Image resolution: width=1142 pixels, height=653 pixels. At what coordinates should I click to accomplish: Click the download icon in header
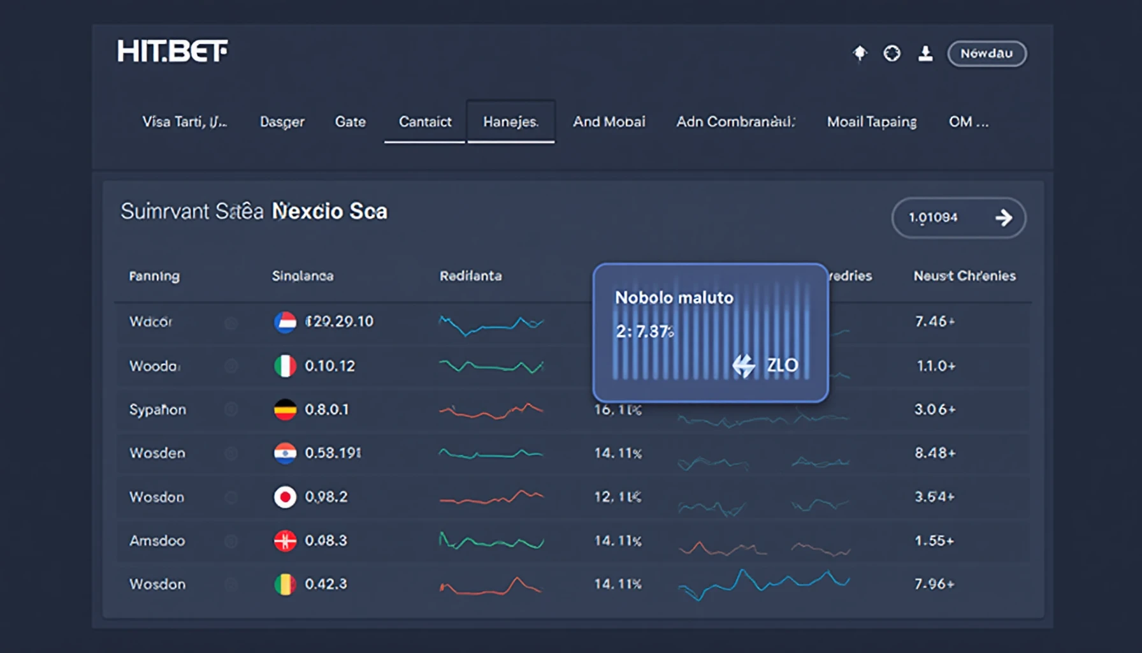coord(925,54)
